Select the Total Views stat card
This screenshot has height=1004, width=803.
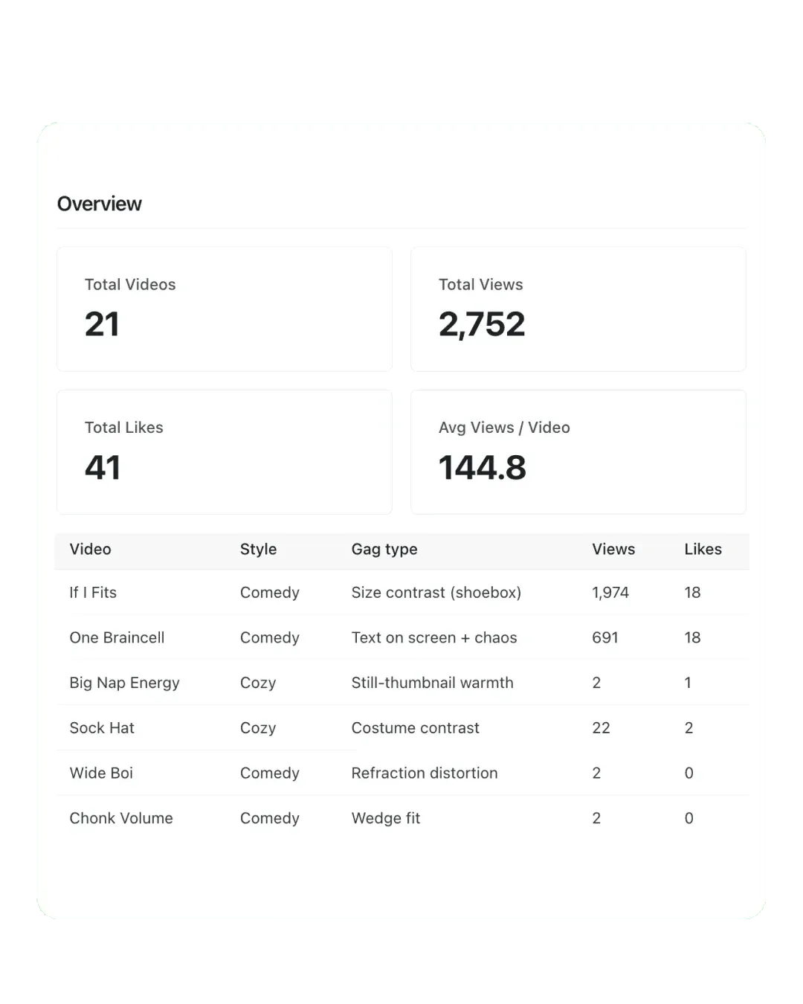[x=578, y=309]
